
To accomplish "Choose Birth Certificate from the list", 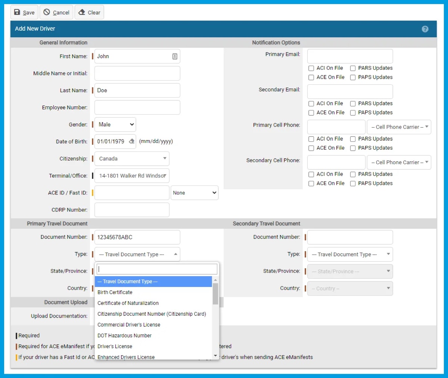I will point(153,292).
